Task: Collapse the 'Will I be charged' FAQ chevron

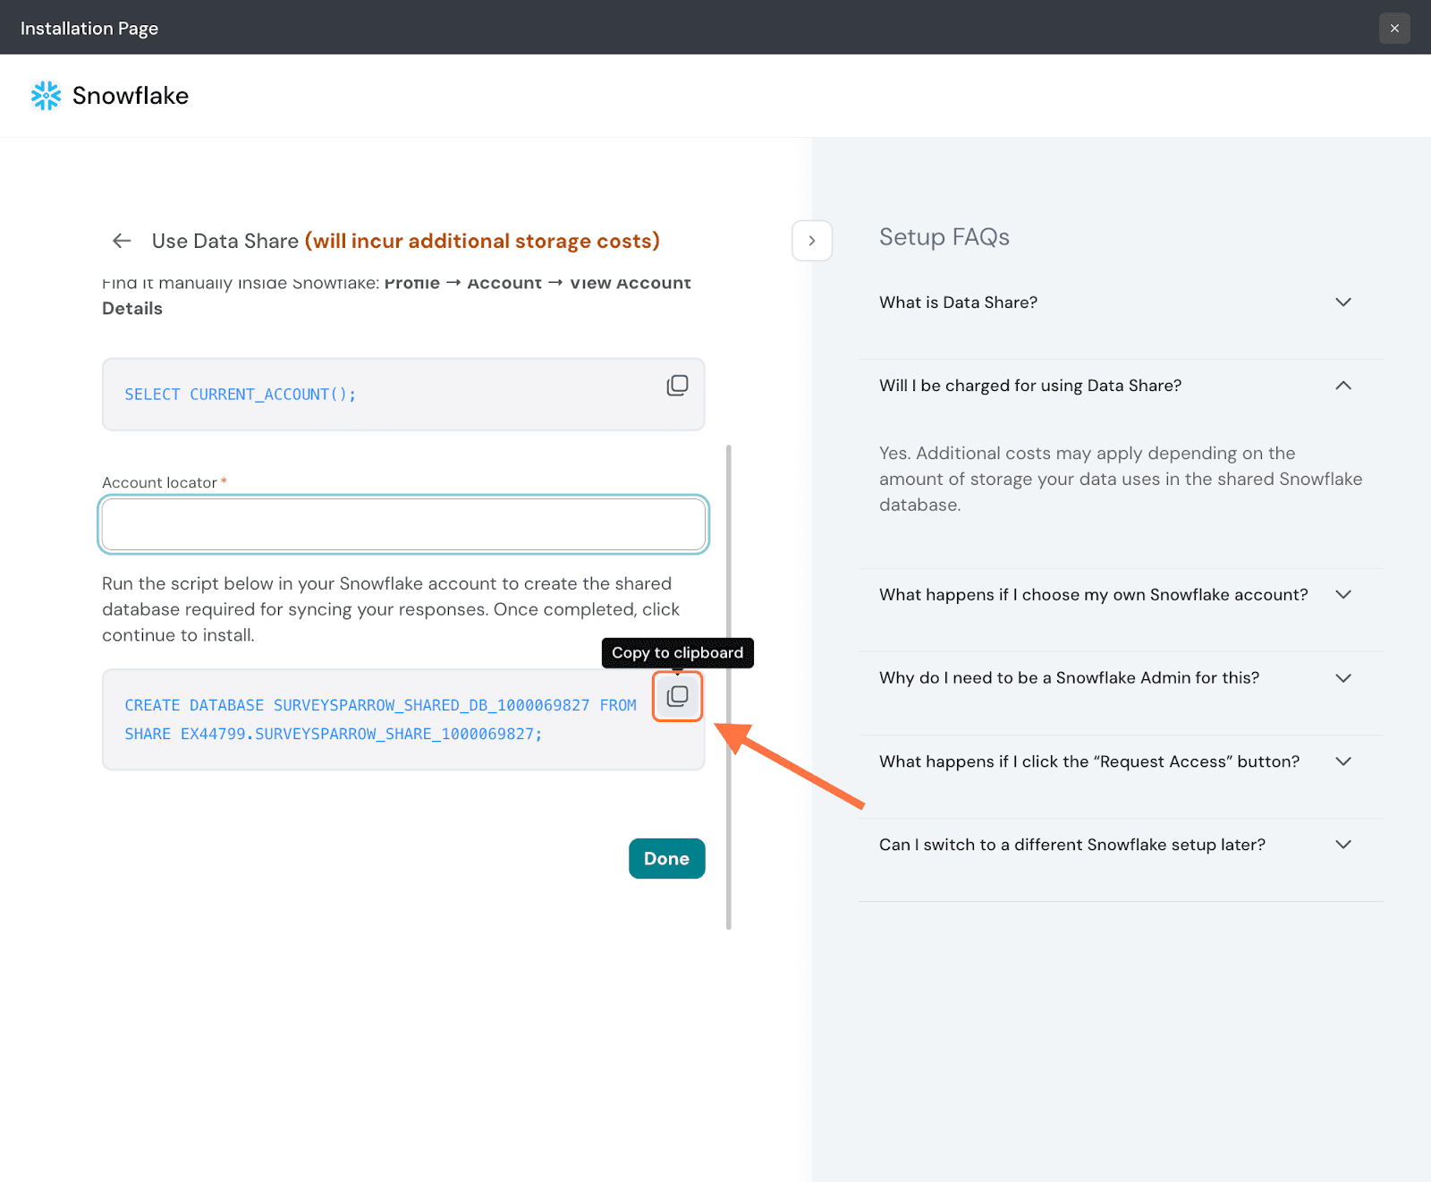Action: pos(1342,386)
